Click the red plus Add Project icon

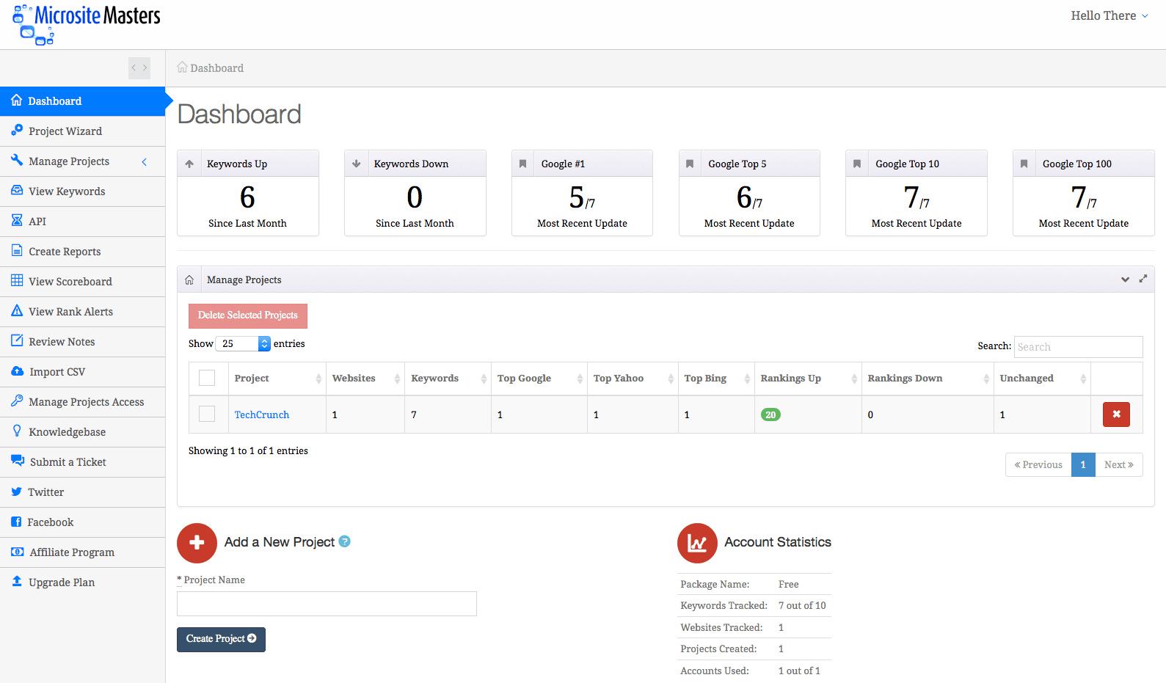(197, 543)
